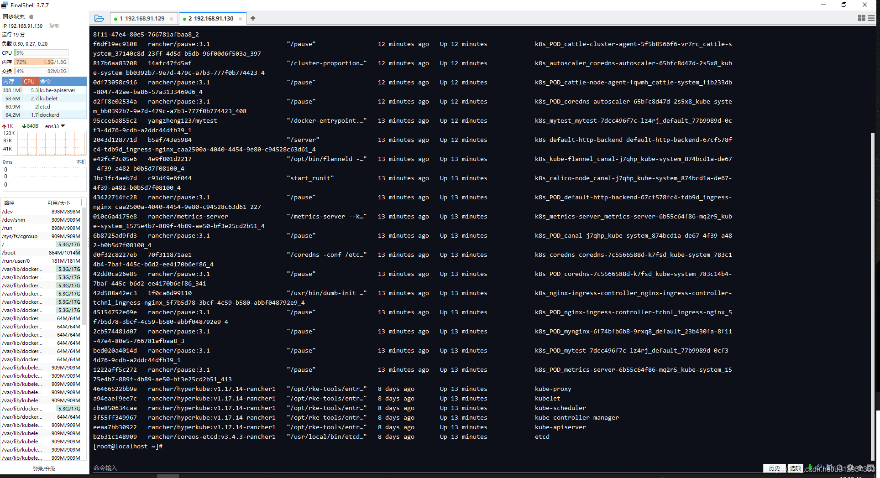Image resolution: width=880 pixels, height=478 pixels.
Task: Click the upload speed arrow icon
Action: click(5, 126)
